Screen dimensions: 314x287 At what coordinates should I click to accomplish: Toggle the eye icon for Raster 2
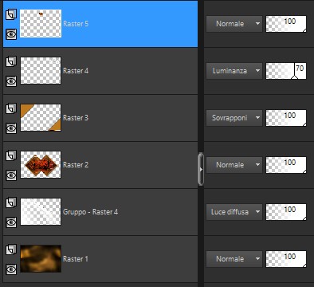[11, 175]
